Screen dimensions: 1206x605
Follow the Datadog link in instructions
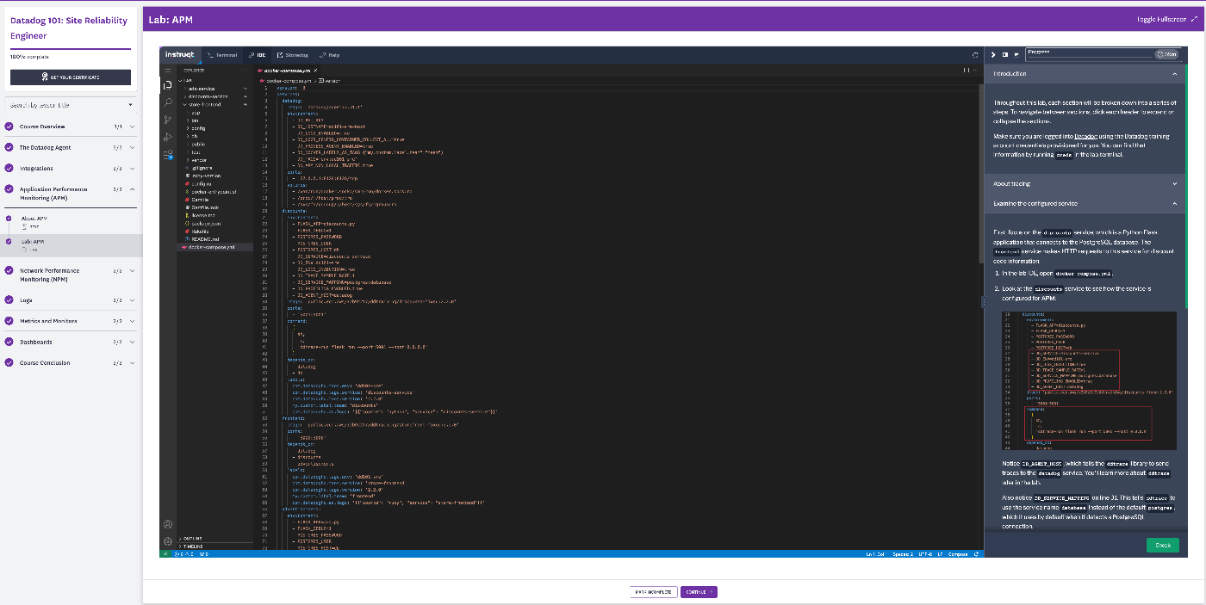[x=1085, y=136]
